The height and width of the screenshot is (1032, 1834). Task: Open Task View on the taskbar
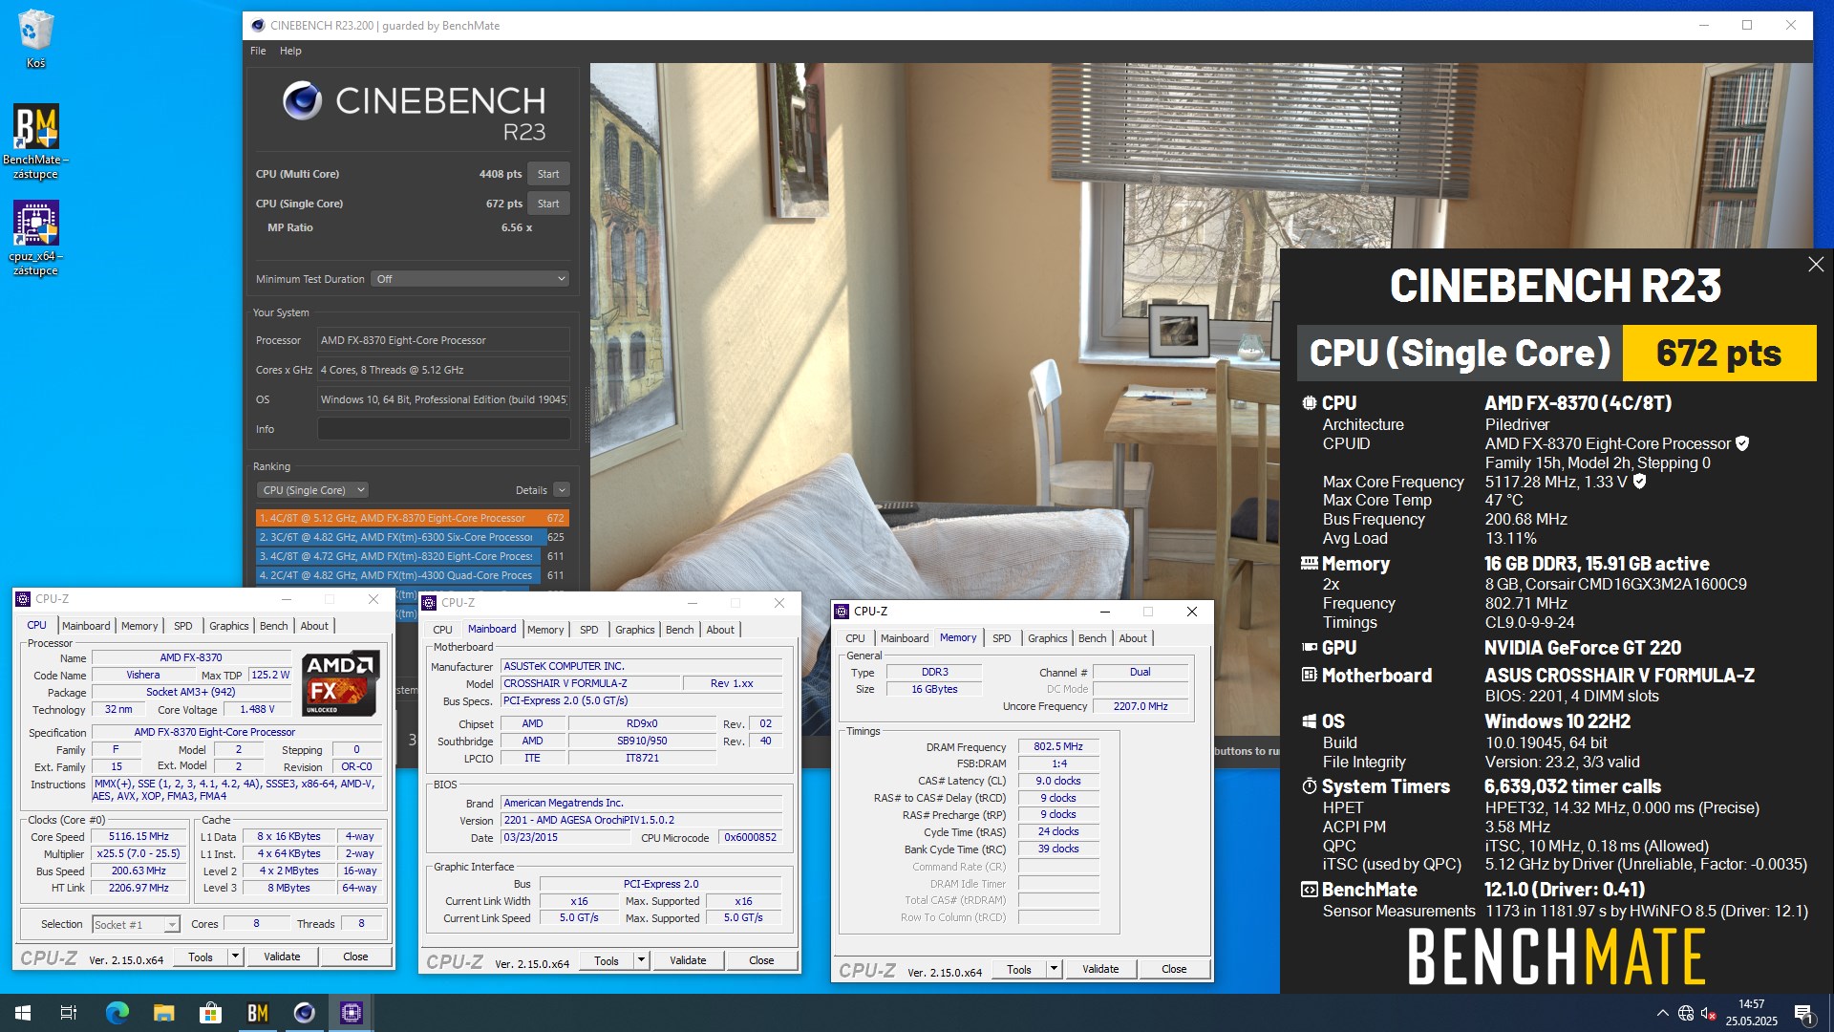pos(69,1013)
